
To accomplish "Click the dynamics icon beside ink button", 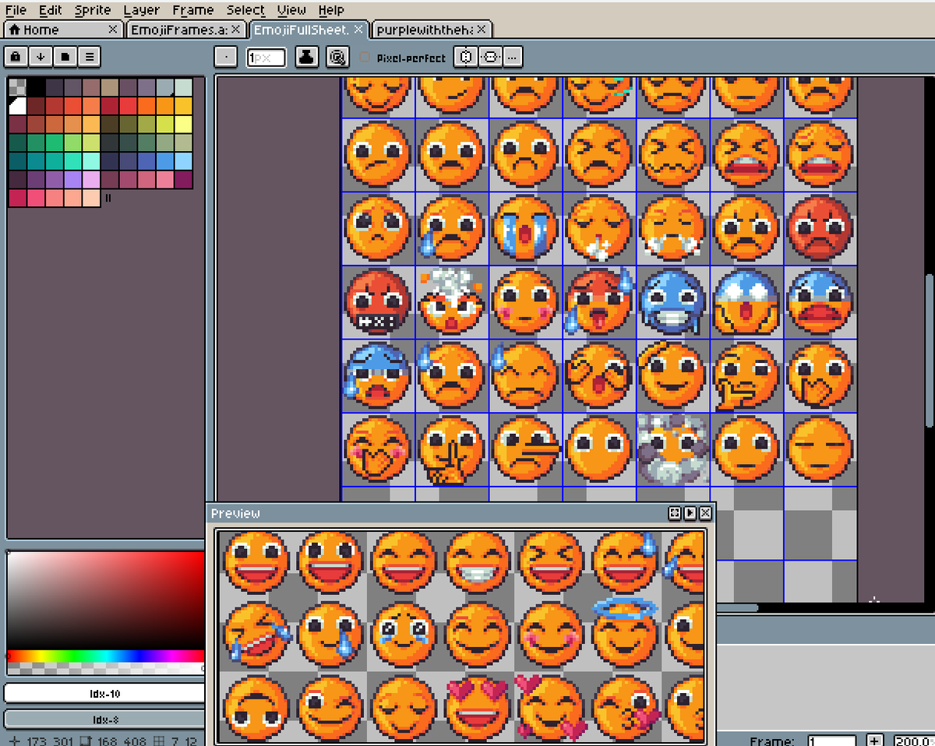I will point(337,58).
